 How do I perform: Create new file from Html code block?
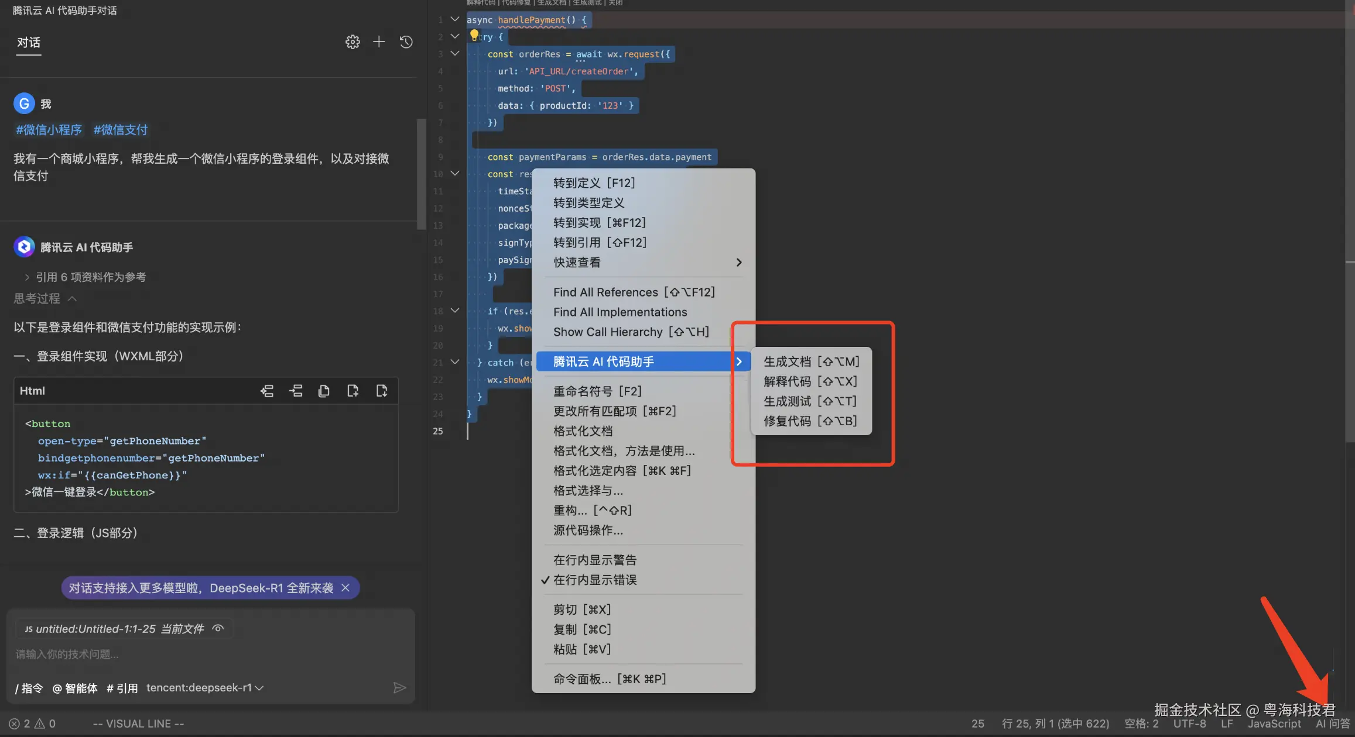point(353,391)
